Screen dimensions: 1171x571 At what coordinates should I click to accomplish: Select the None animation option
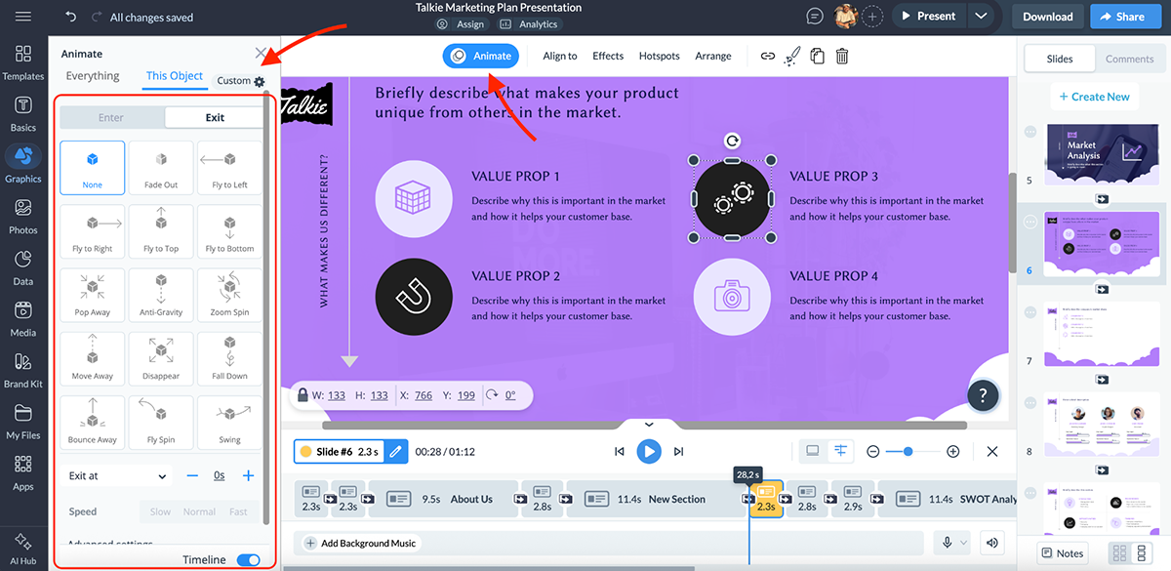(x=92, y=167)
